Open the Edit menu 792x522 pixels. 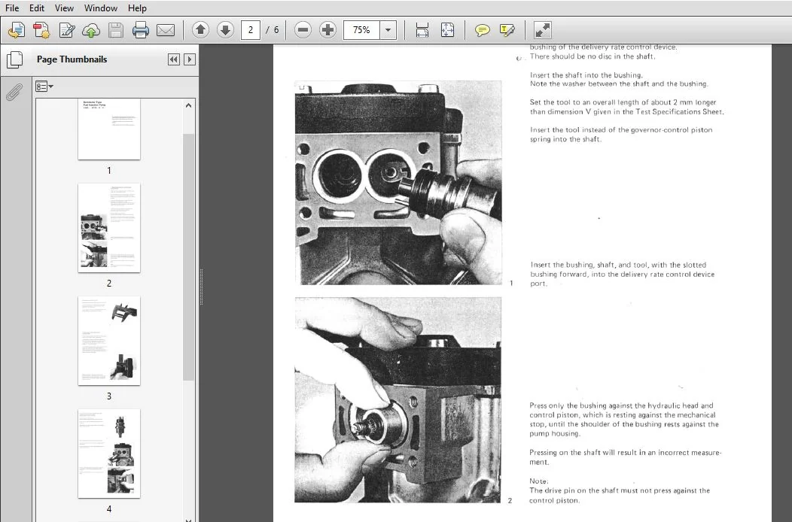[x=37, y=8]
